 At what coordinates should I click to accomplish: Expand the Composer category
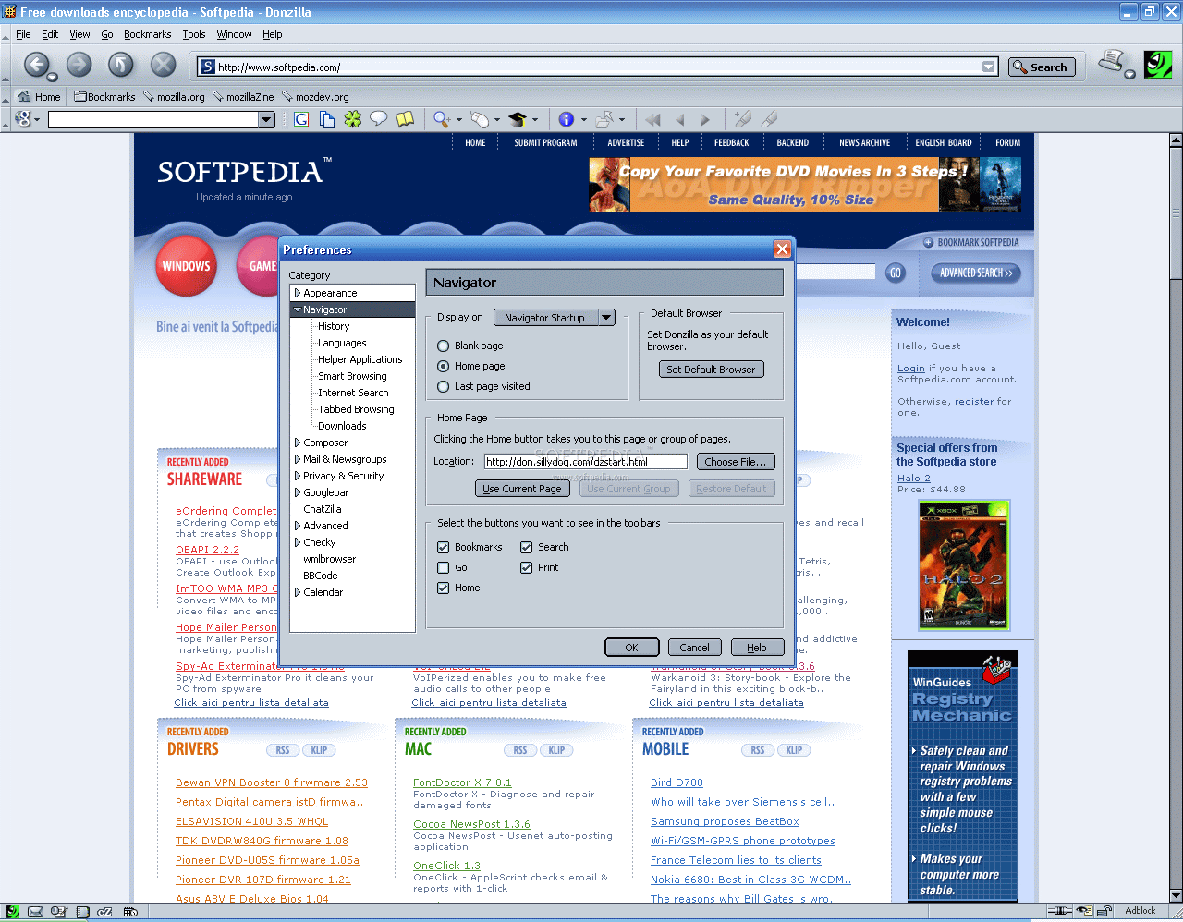tap(298, 443)
